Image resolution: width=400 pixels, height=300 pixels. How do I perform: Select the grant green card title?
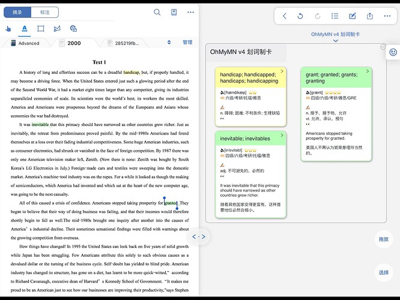click(x=332, y=77)
